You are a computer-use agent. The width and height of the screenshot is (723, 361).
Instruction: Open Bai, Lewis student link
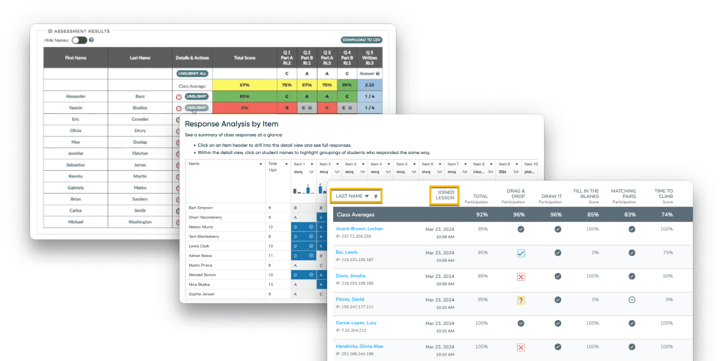pyautogui.click(x=346, y=252)
